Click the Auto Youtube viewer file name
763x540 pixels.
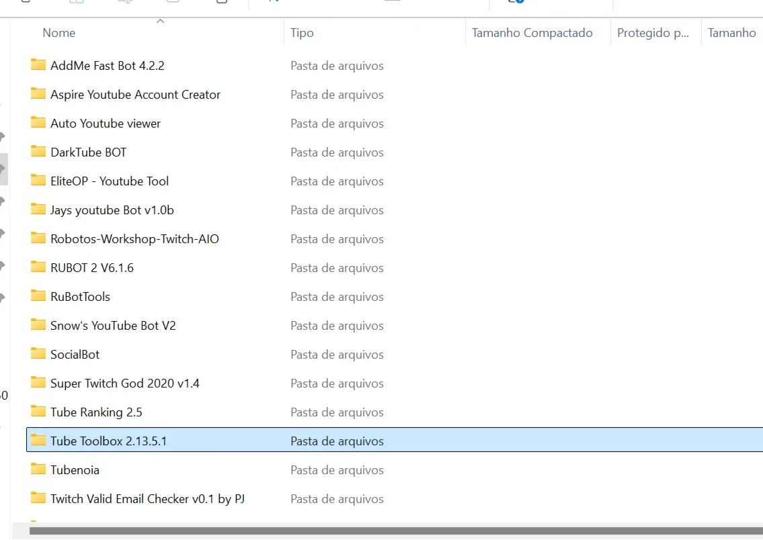coord(105,124)
